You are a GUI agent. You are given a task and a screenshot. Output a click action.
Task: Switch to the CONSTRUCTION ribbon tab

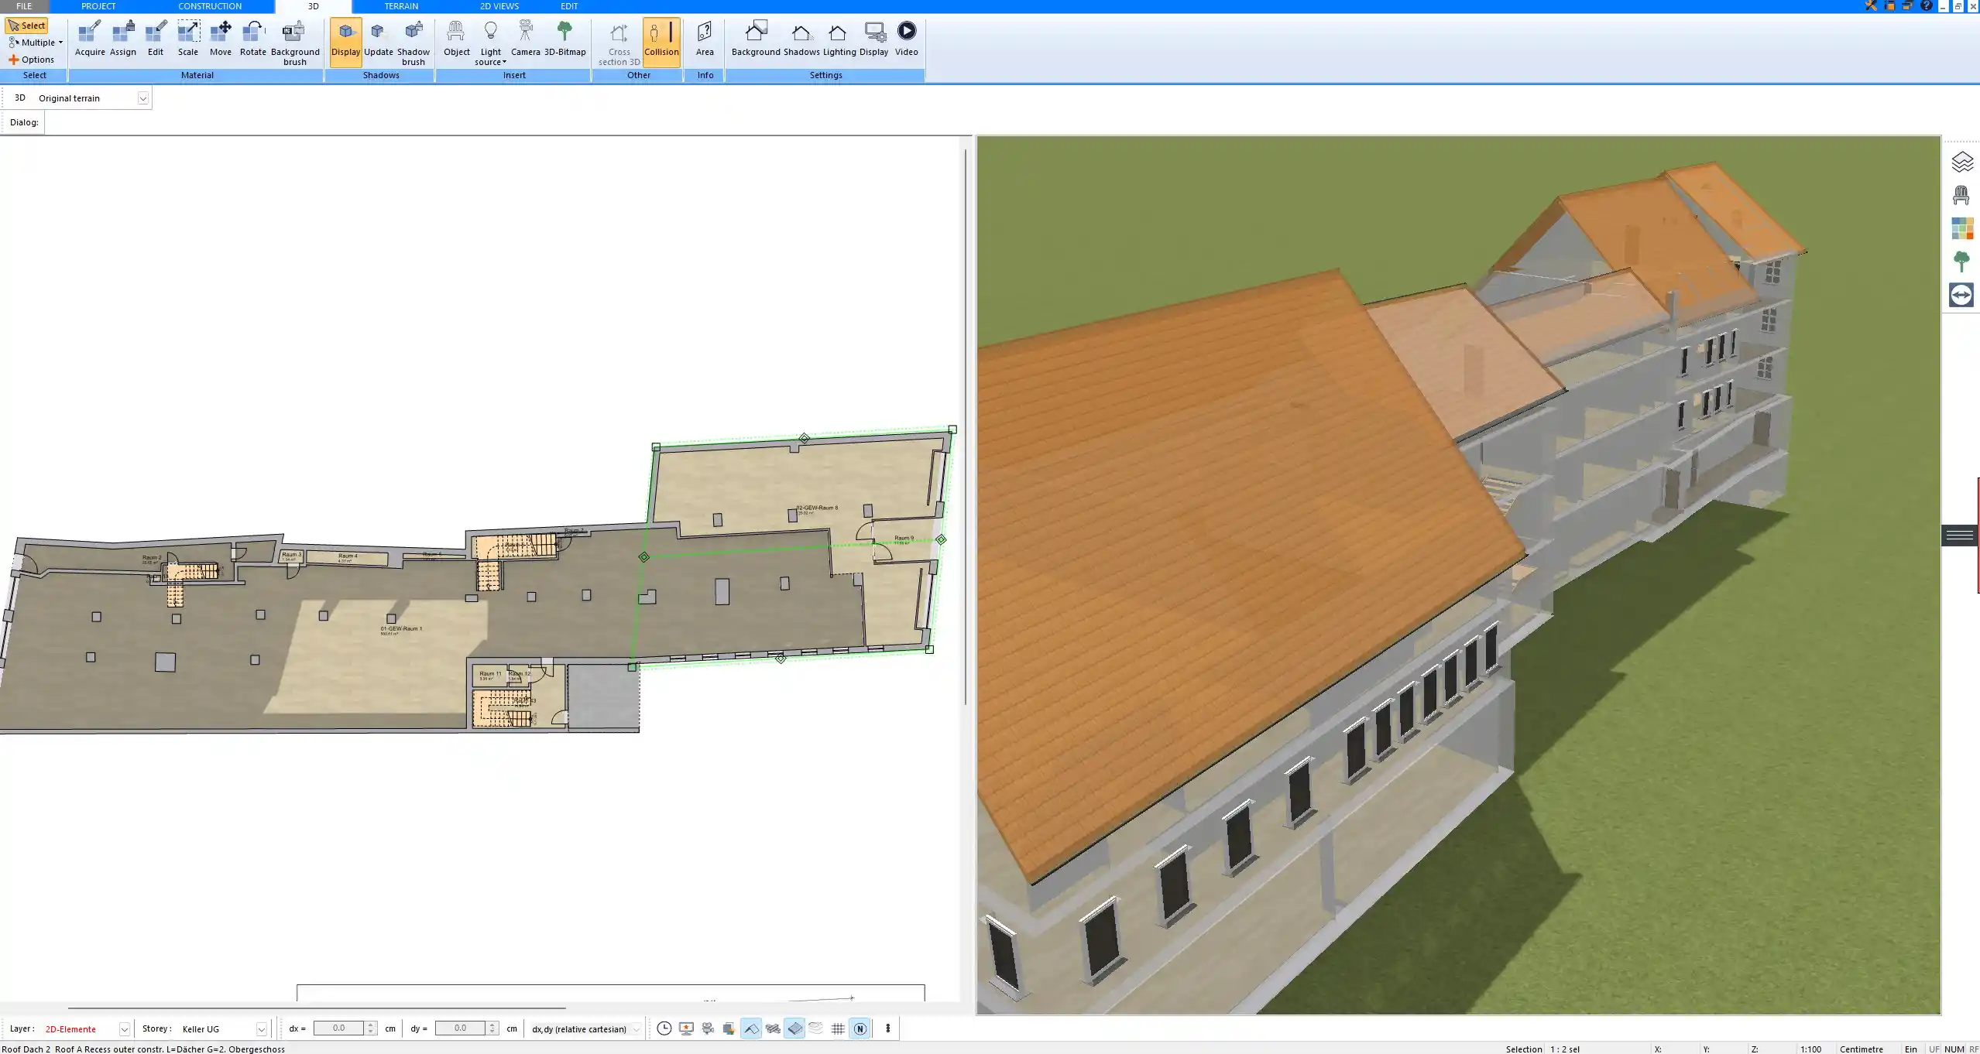click(209, 6)
